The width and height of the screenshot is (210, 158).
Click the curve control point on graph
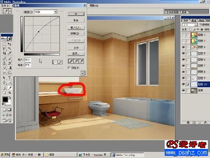(x=38, y=32)
